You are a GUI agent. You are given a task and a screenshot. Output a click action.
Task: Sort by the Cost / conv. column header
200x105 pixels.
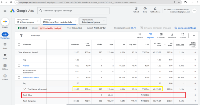(88, 44)
